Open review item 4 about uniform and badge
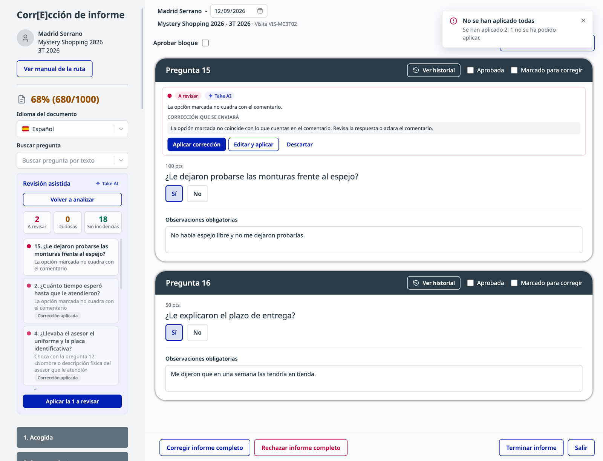This screenshot has height=461, width=603. pyautogui.click(x=71, y=355)
